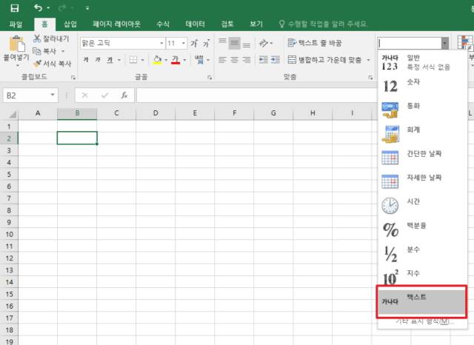Switch to the 수식 tab
474x345 pixels.
click(163, 24)
